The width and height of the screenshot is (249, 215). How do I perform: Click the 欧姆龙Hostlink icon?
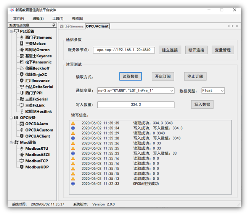[22, 111]
